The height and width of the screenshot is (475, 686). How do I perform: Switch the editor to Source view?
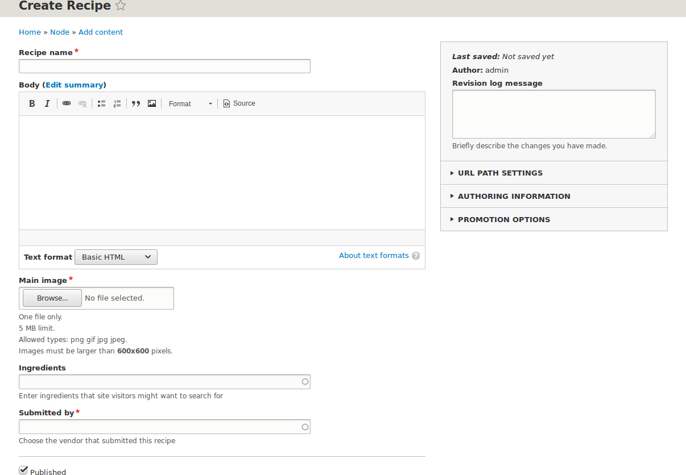click(x=239, y=103)
